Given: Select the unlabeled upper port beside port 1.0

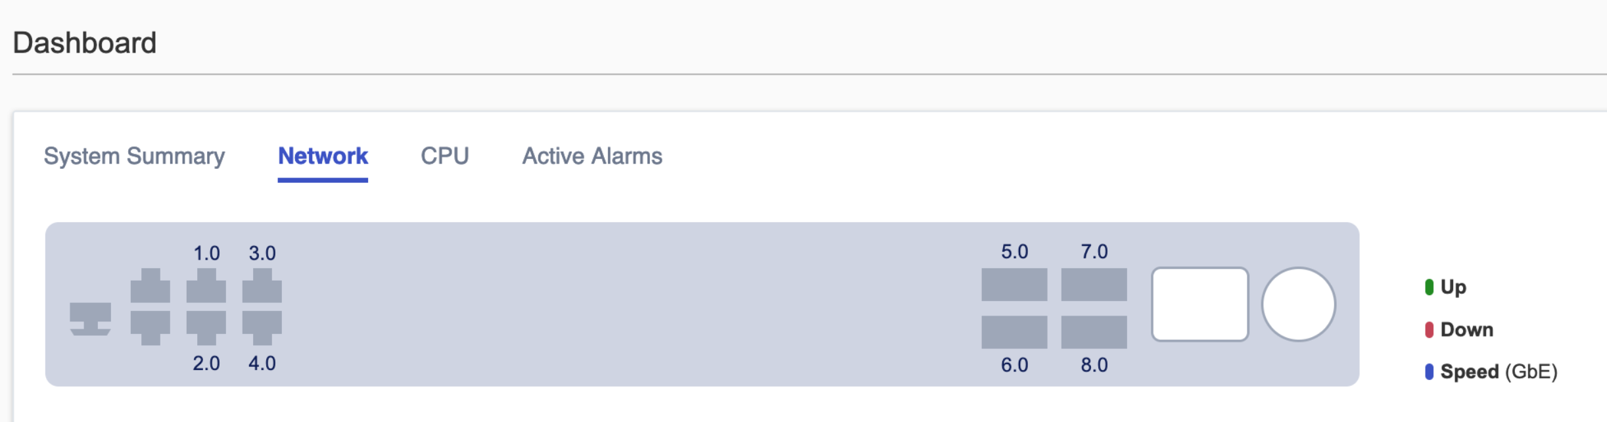Looking at the screenshot, I should [x=151, y=286].
